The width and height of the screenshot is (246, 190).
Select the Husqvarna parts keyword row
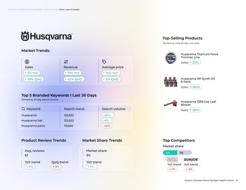pos(75,126)
